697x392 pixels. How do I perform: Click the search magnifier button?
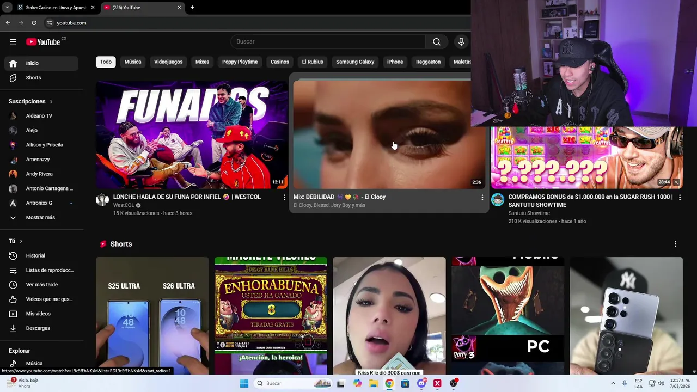point(437,42)
